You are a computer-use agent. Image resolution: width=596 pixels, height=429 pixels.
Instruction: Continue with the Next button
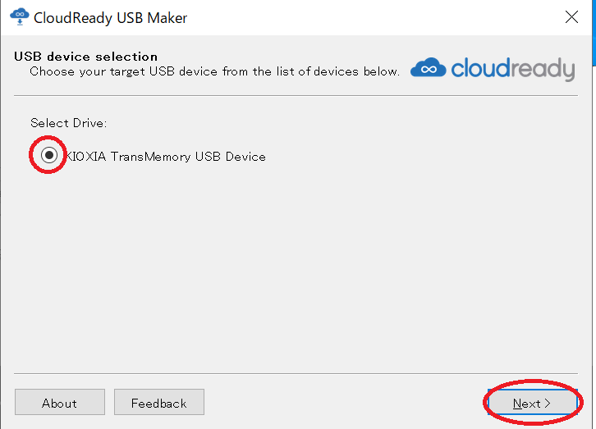pos(533,402)
